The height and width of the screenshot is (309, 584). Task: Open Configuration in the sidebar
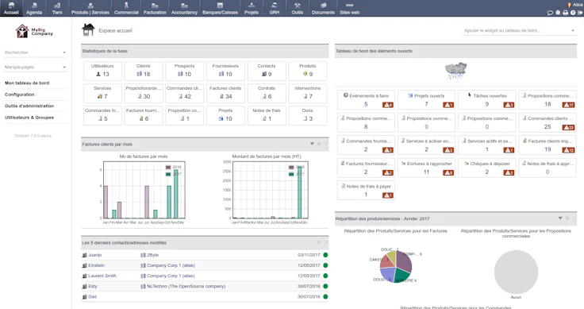pos(19,95)
